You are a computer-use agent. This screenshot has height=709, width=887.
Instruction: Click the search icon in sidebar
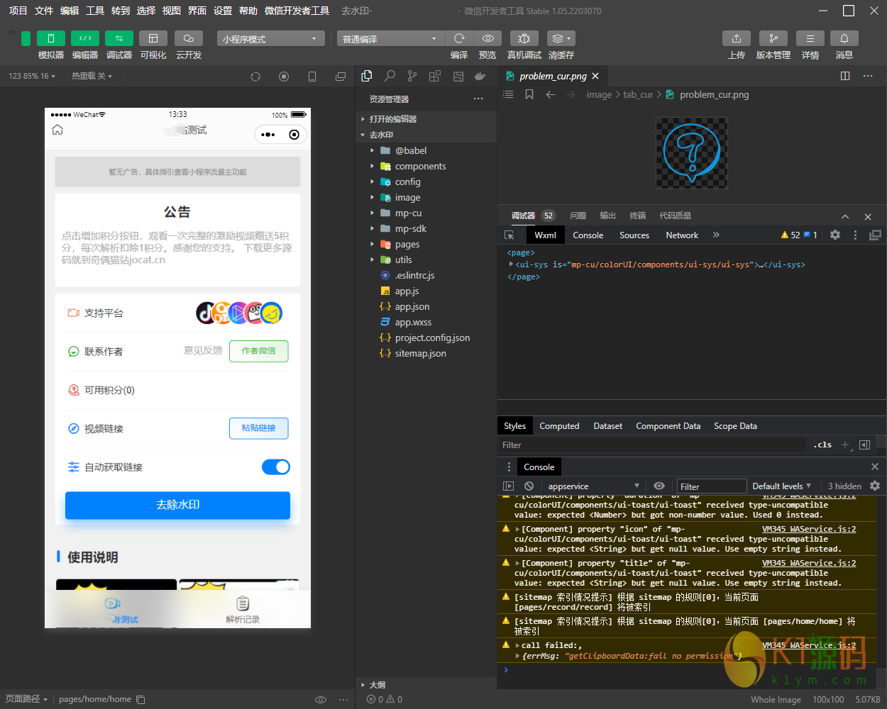pos(390,76)
